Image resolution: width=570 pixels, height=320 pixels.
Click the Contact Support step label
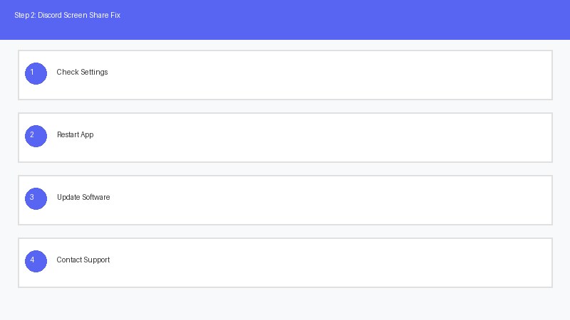point(83,260)
